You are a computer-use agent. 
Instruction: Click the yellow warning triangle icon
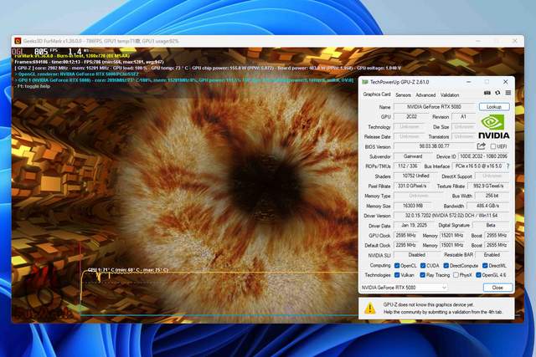click(x=369, y=309)
